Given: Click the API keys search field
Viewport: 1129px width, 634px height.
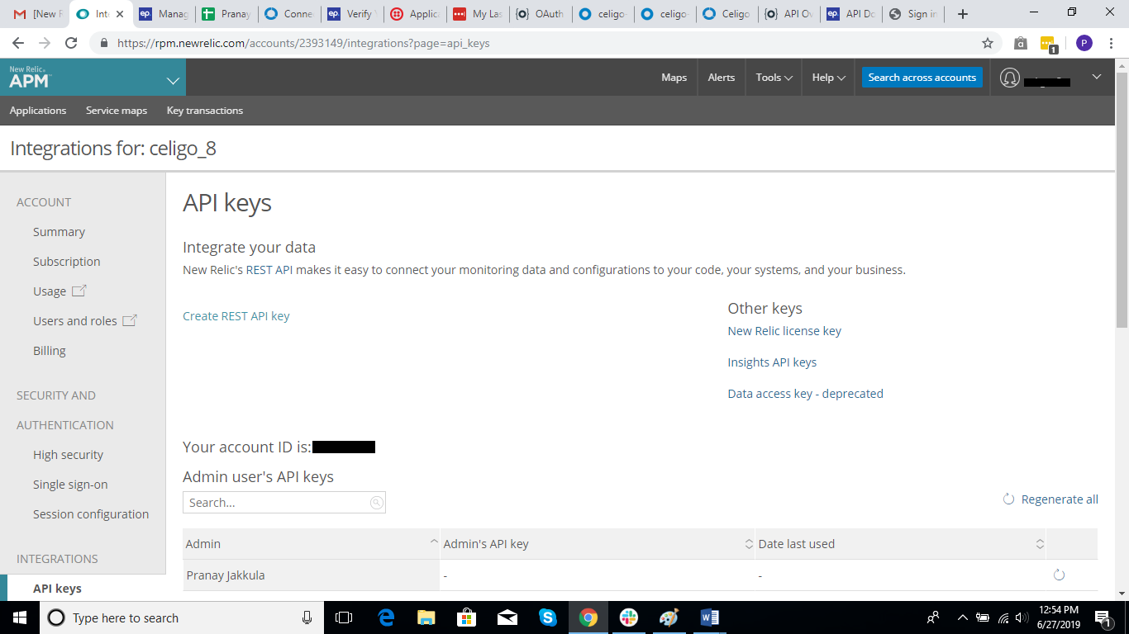Looking at the screenshot, I should tap(284, 502).
